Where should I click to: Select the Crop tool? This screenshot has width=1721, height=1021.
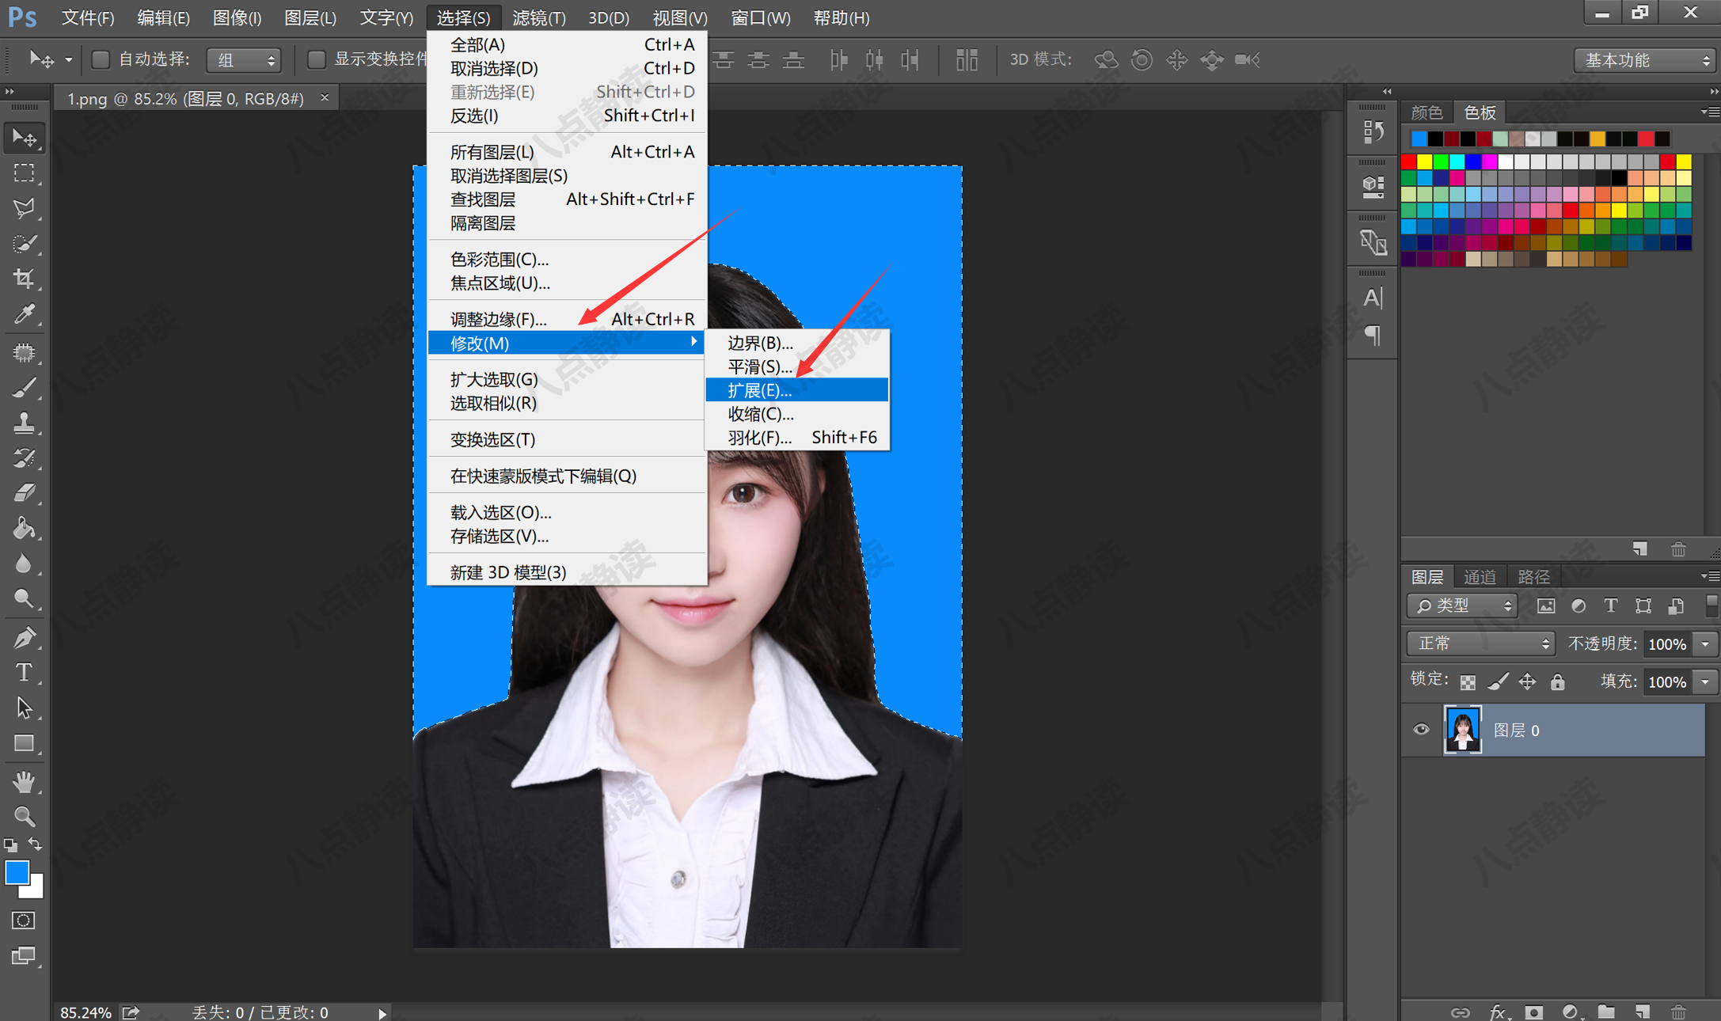(25, 279)
